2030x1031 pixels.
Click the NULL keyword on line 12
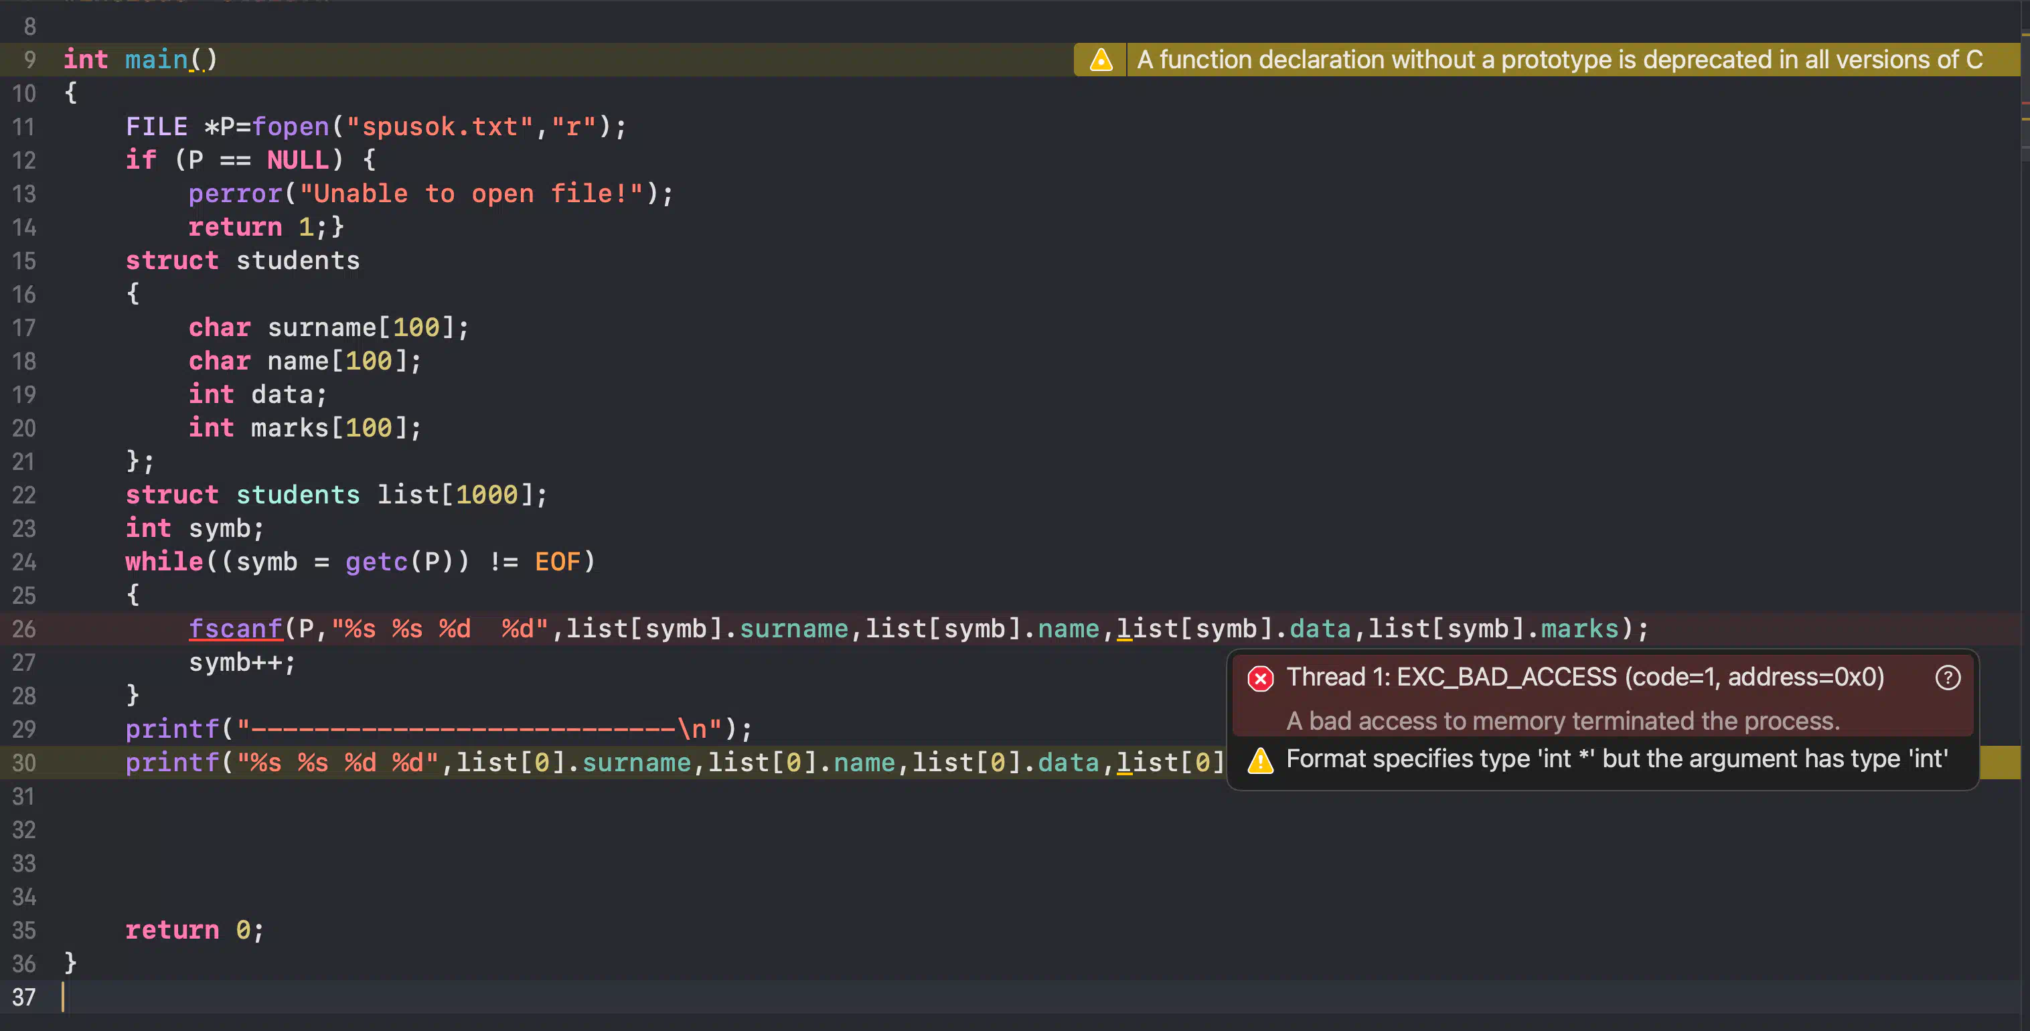tap(298, 160)
